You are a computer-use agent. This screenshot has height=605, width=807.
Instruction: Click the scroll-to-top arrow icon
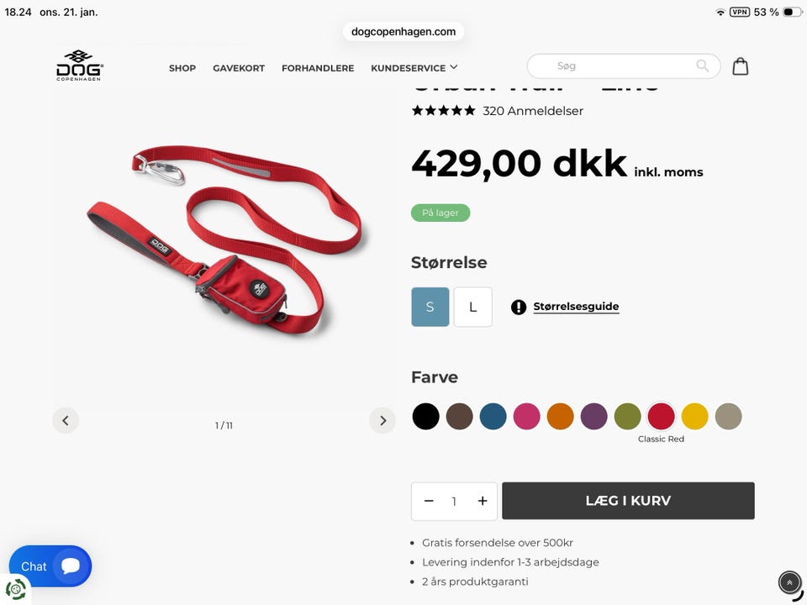(789, 583)
